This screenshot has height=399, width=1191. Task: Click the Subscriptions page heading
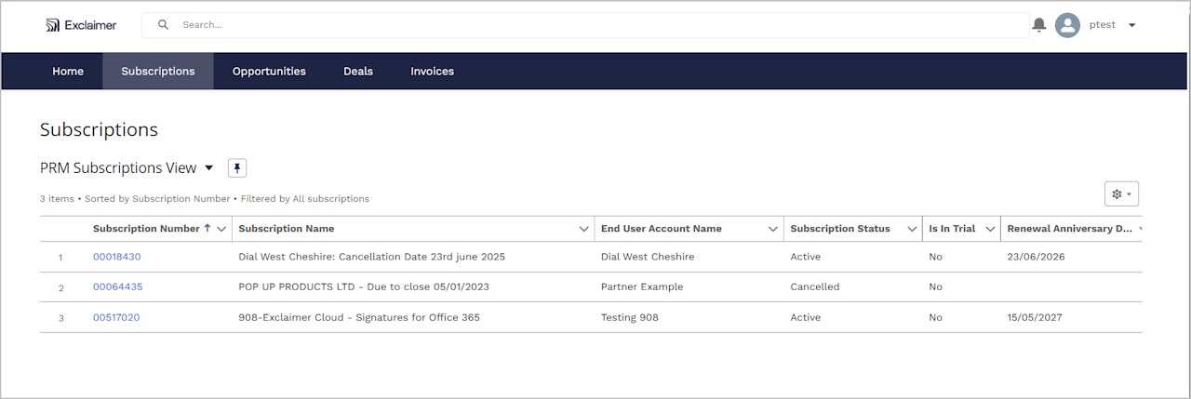click(100, 129)
